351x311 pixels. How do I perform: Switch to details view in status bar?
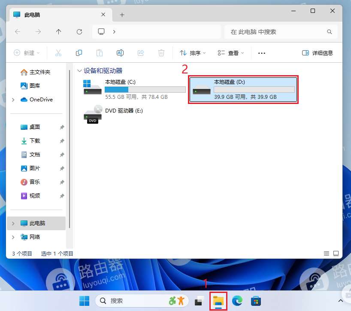coord(326,253)
